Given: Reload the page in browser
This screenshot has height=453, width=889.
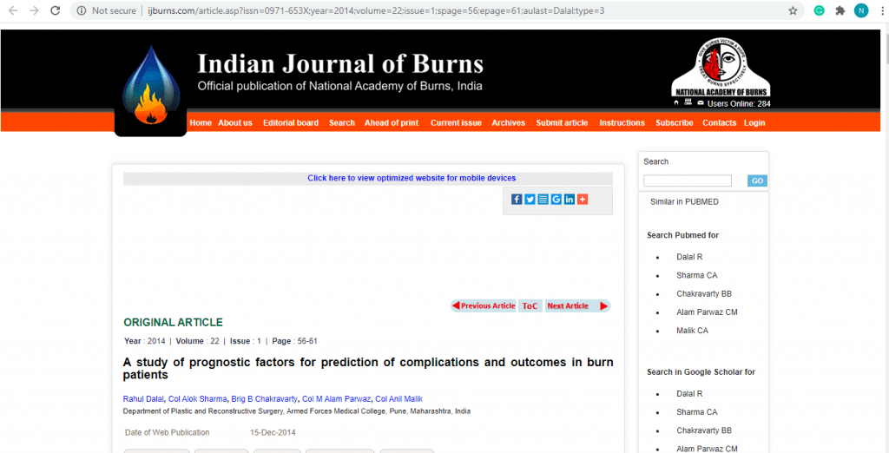Looking at the screenshot, I should 55,10.
